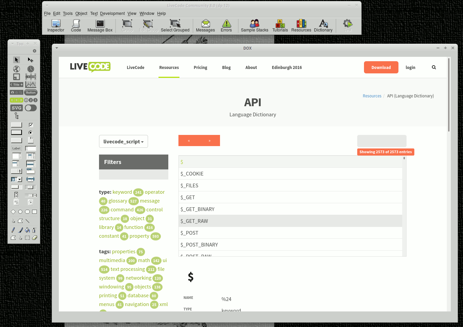The height and width of the screenshot is (327, 463).
Task: Select the oval graphic tool
Action: 20,212
